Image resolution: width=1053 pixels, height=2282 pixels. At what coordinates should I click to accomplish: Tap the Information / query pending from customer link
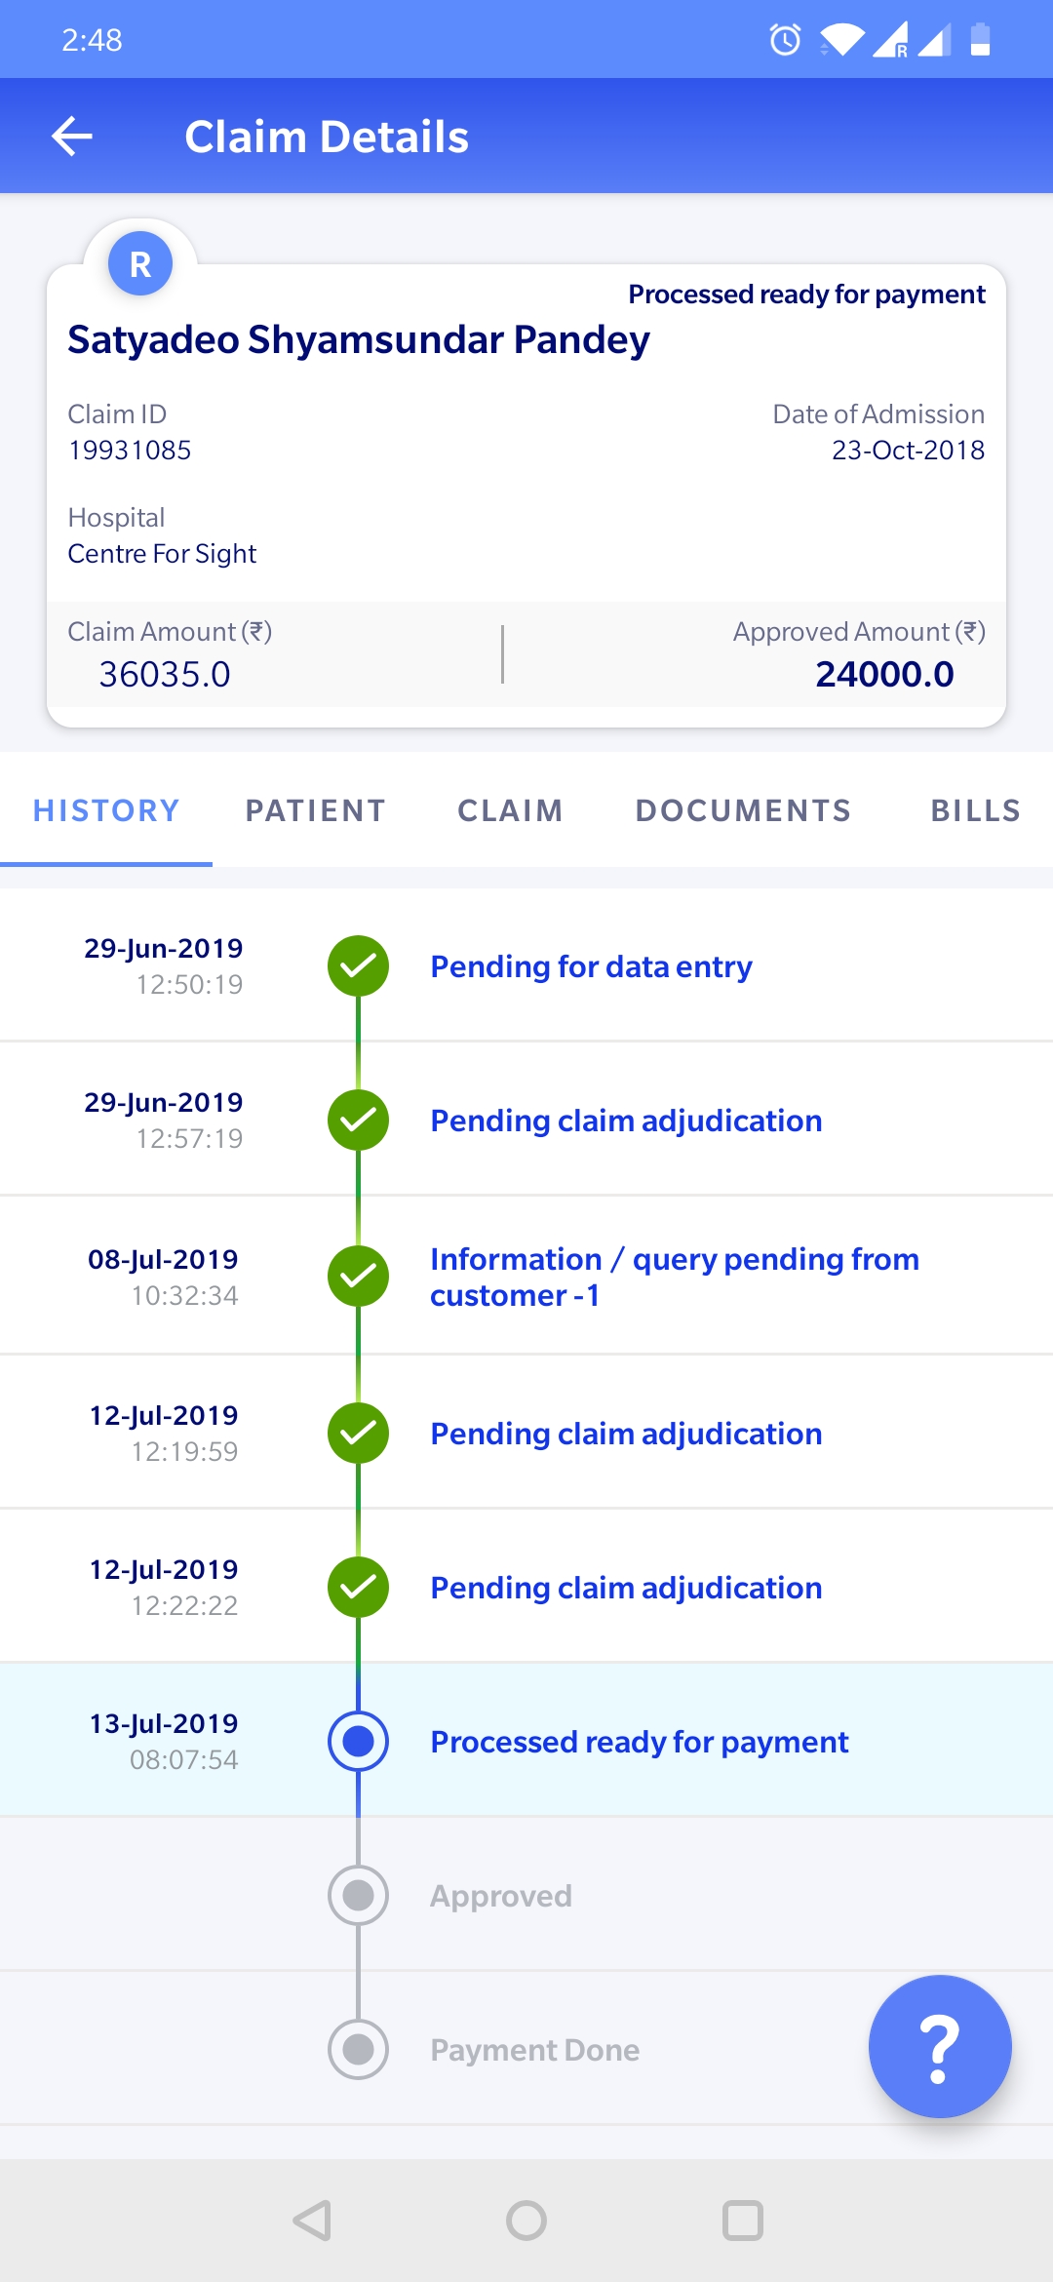[x=674, y=1277]
